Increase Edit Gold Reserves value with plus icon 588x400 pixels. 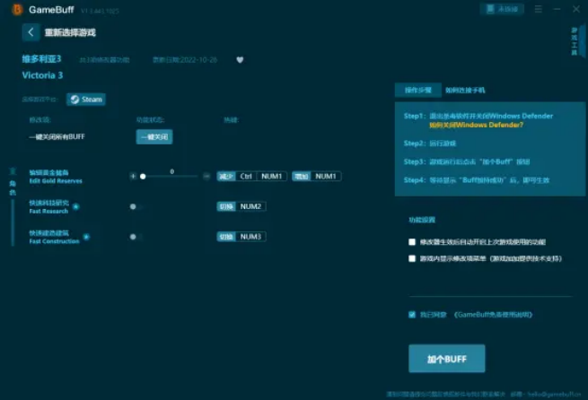(133, 176)
